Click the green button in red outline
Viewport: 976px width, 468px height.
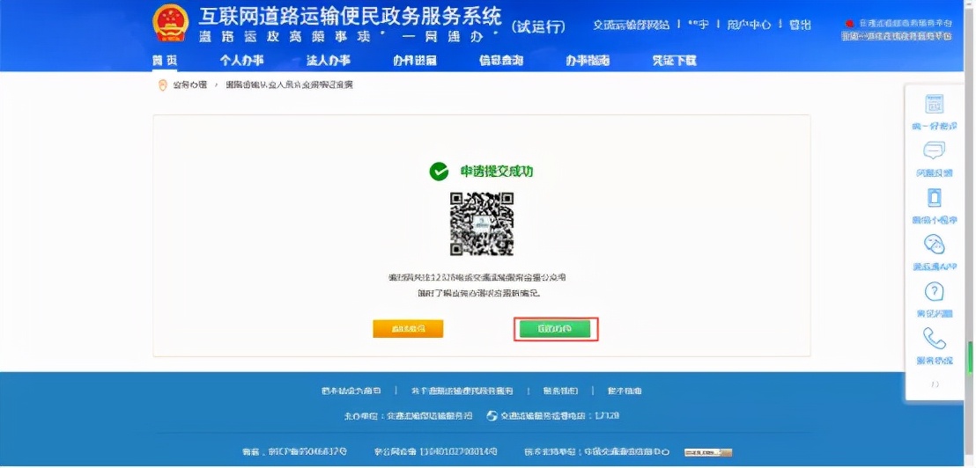click(x=555, y=329)
